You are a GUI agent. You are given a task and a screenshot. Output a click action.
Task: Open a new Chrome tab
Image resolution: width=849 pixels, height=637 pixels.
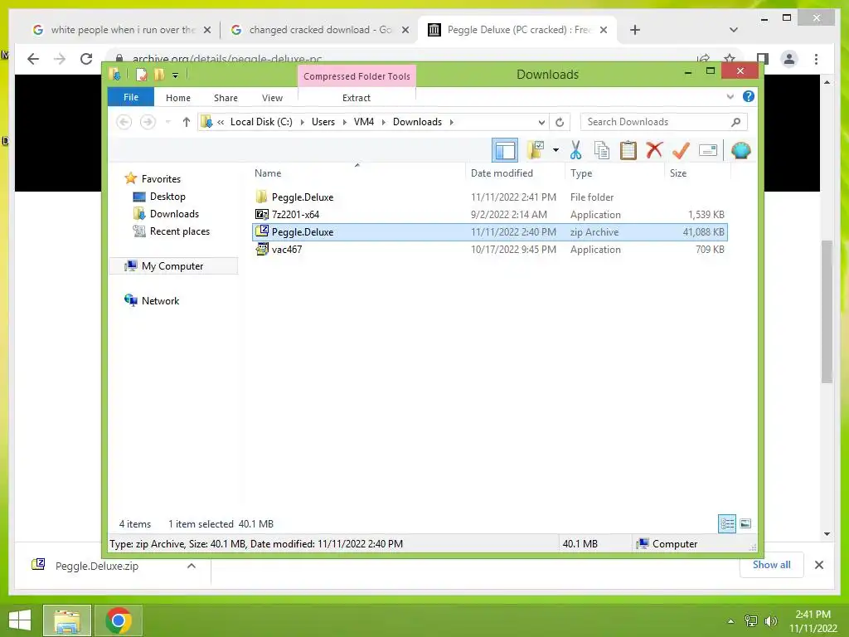pyautogui.click(x=635, y=30)
